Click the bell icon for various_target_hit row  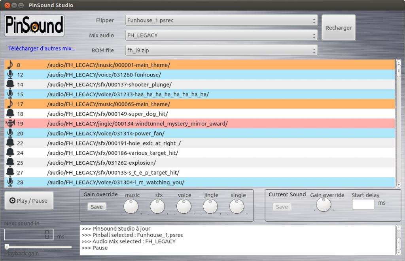coord(10,153)
